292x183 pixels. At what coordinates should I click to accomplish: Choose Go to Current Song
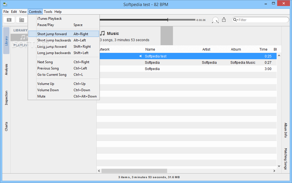click(x=64, y=75)
